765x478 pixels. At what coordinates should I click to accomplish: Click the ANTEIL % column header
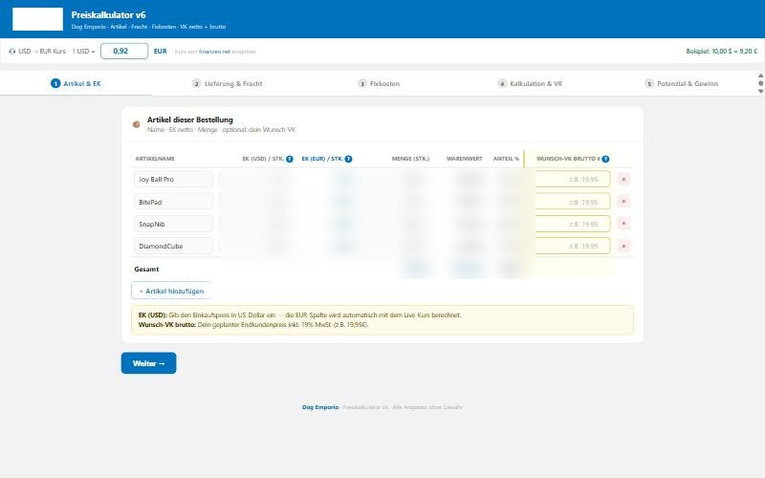[506, 159]
